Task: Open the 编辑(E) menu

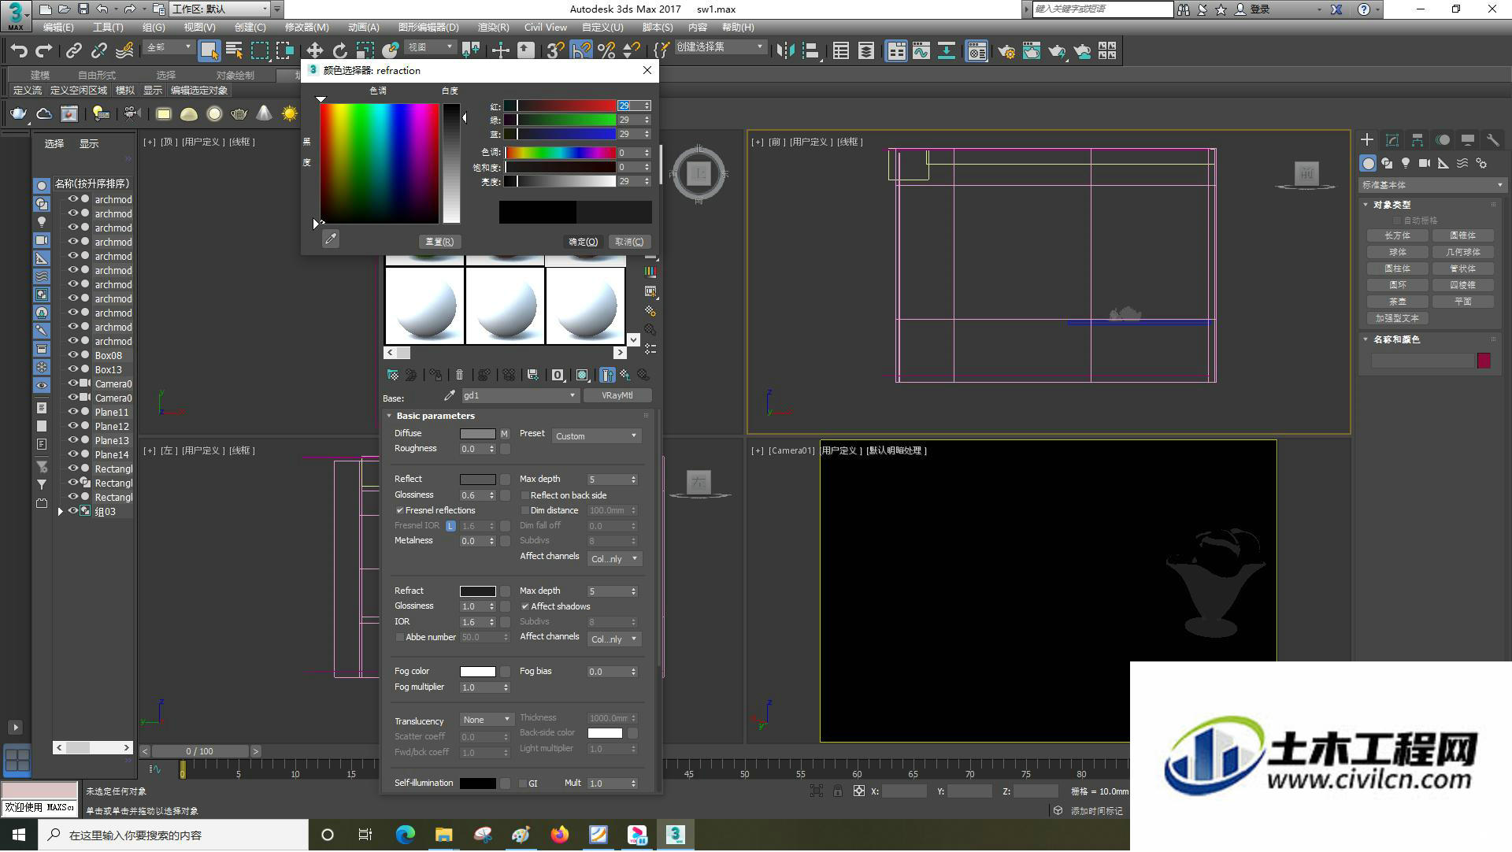Action: point(58,27)
